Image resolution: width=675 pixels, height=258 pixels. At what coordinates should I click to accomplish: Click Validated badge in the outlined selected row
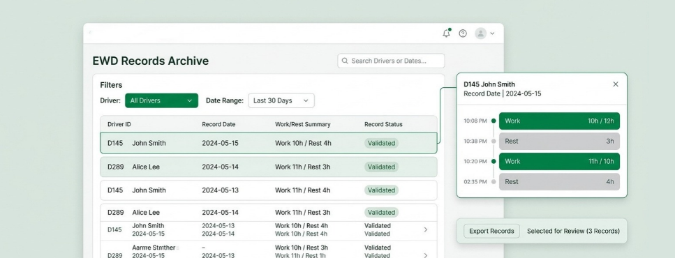tap(381, 143)
